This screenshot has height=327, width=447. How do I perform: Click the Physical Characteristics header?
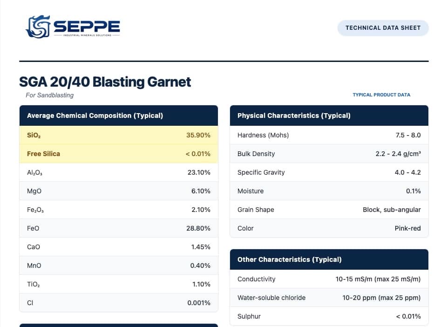pyautogui.click(x=329, y=116)
